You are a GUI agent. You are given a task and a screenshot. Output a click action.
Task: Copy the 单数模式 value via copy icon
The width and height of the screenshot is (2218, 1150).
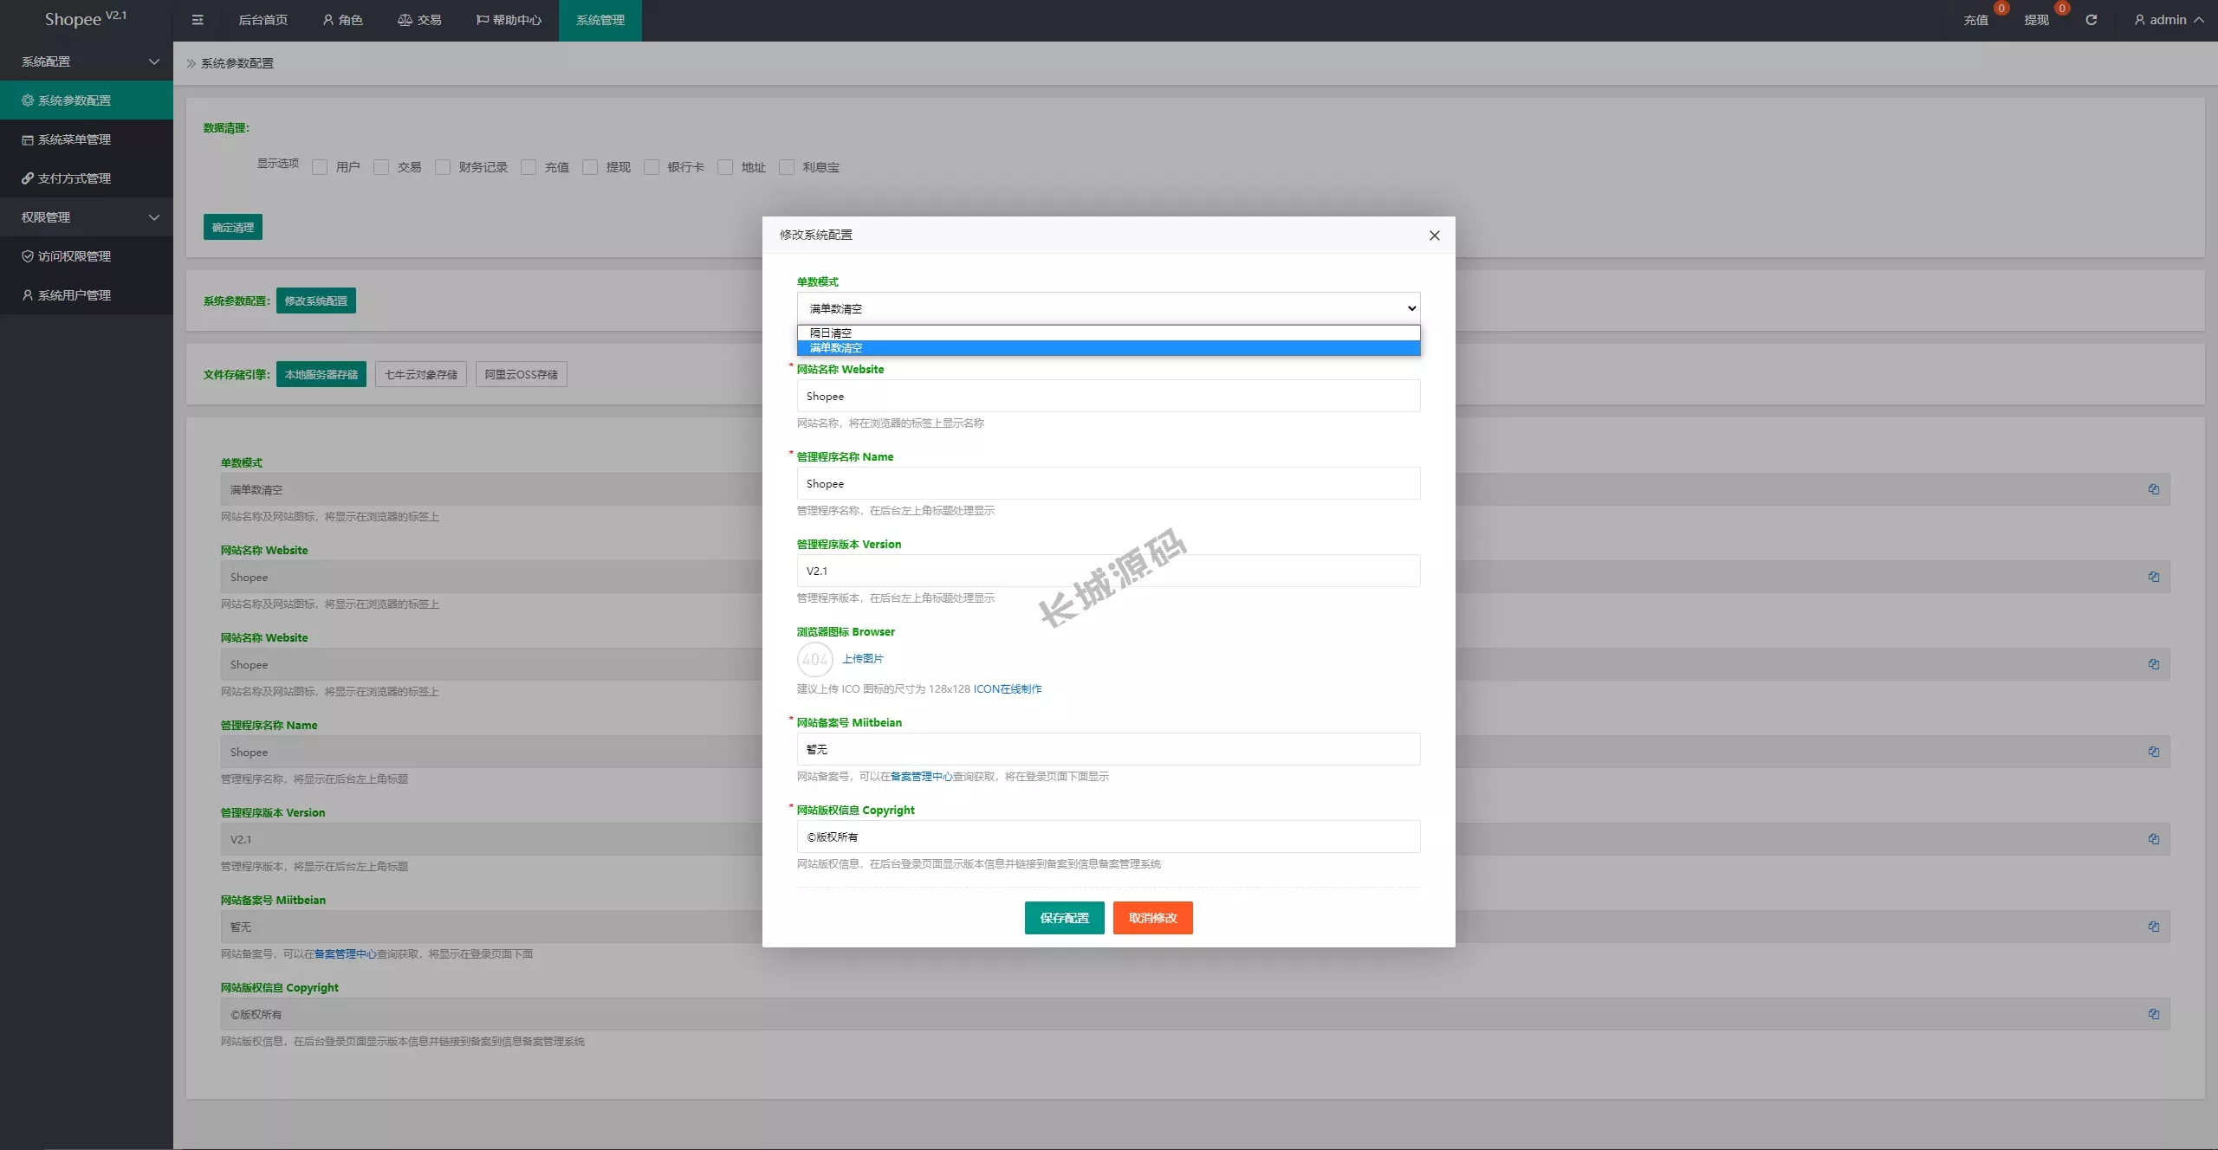[x=2153, y=489]
